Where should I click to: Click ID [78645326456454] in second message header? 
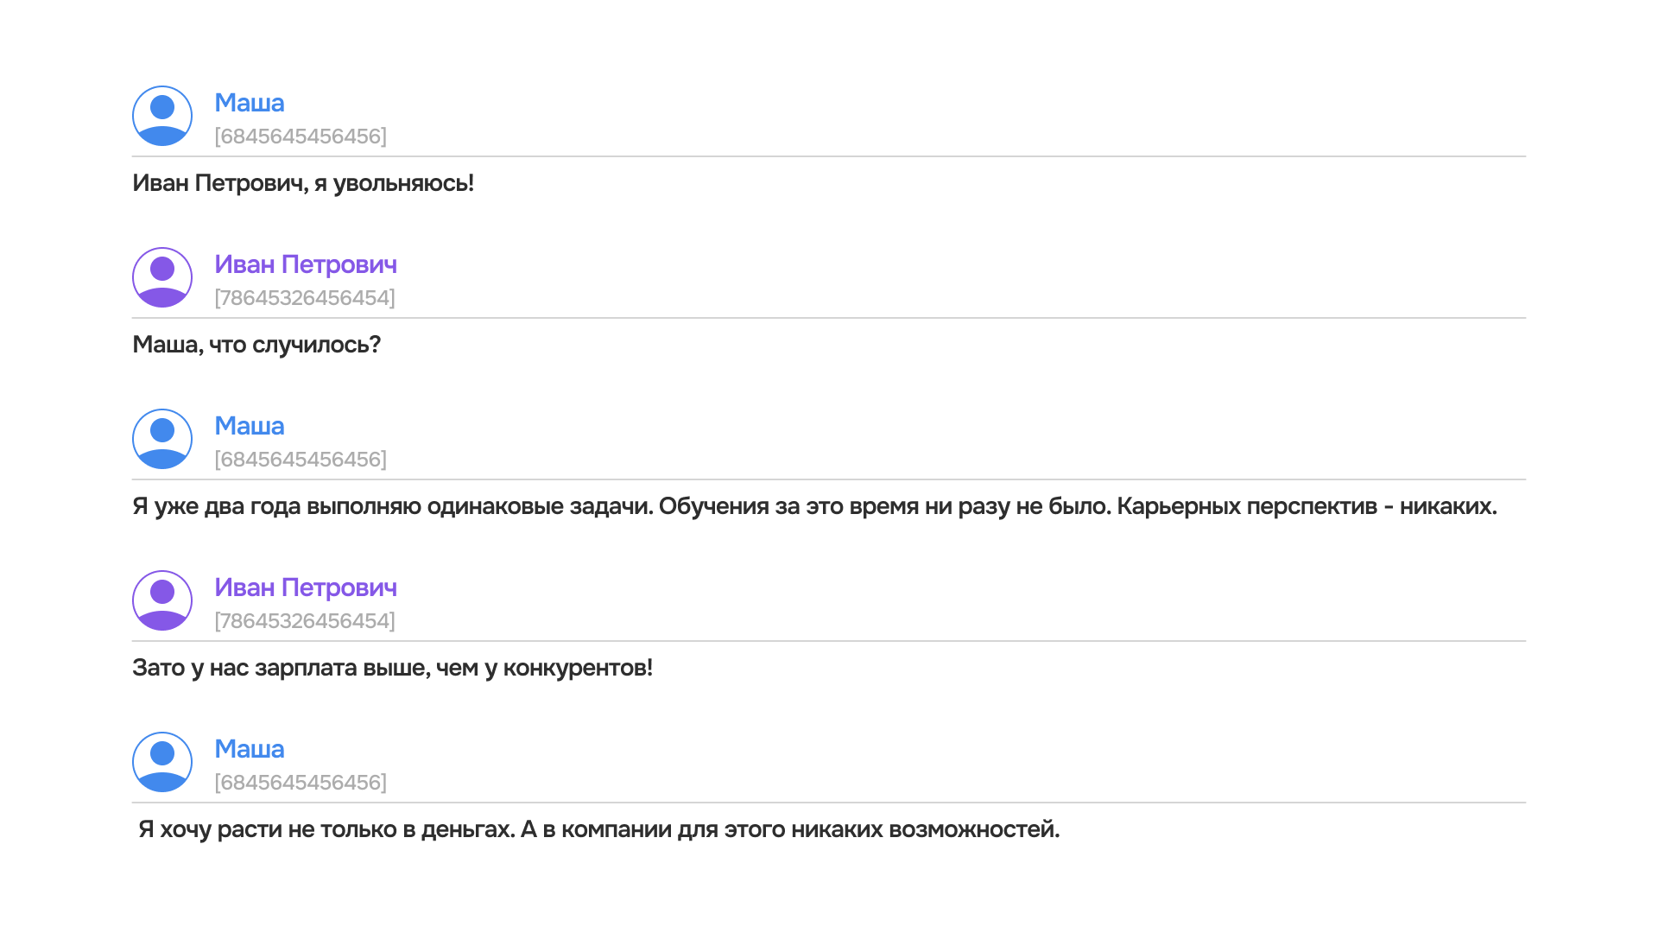[x=305, y=297]
